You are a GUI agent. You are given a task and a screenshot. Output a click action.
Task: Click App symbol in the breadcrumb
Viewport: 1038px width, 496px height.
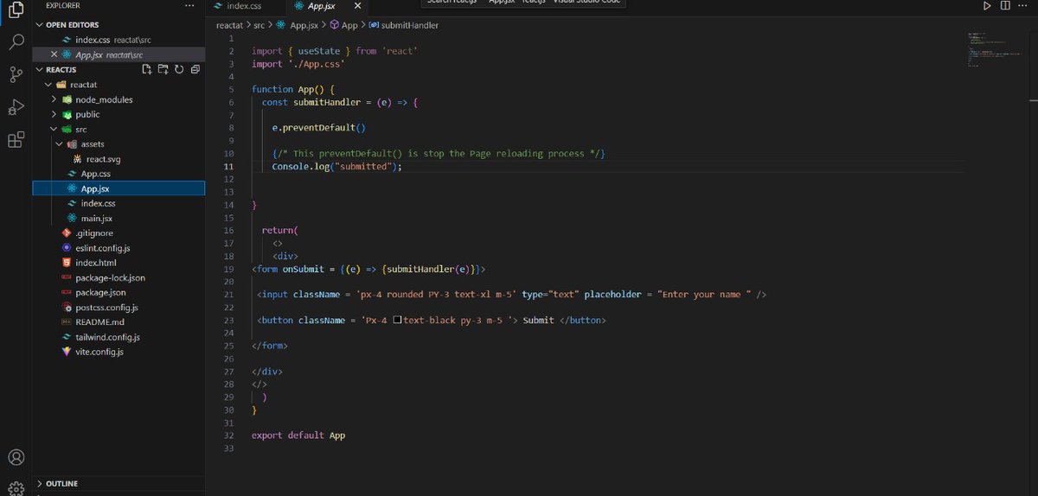[x=343, y=25]
